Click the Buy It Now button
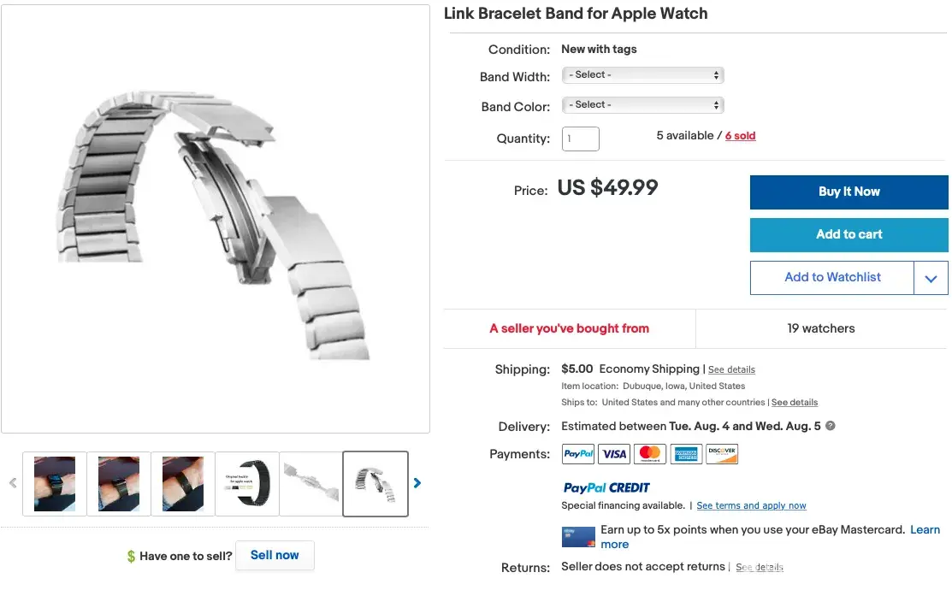 pyautogui.click(x=849, y=192)
